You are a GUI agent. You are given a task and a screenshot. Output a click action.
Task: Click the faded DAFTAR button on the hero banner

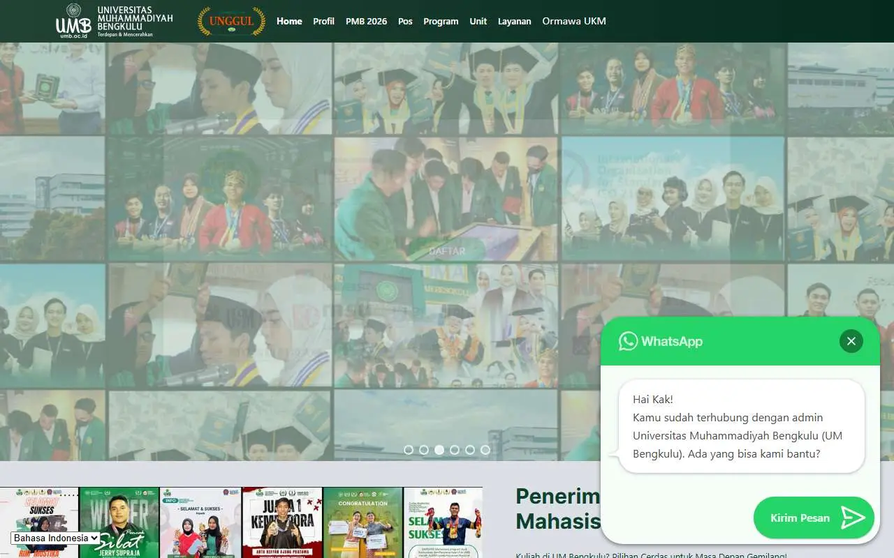pos(447,251)
